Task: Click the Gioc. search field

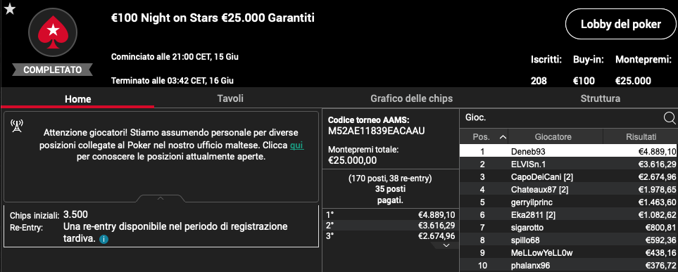Action: coord(562,117)
